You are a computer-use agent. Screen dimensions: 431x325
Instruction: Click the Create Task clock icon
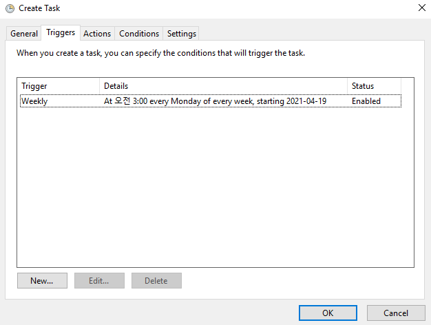pos(10,8)
